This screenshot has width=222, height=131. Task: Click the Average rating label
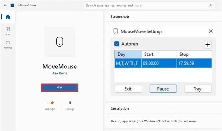50,109
